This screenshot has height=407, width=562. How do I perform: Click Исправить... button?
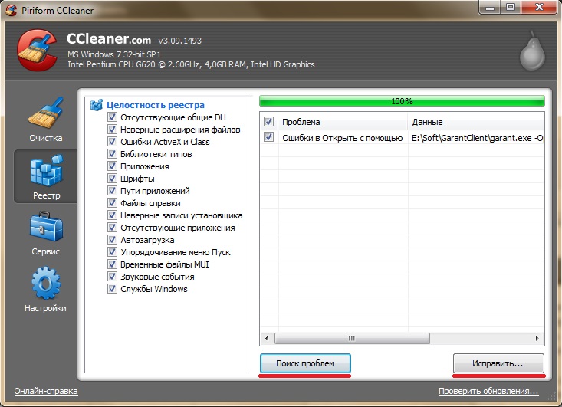pos(498,363)
